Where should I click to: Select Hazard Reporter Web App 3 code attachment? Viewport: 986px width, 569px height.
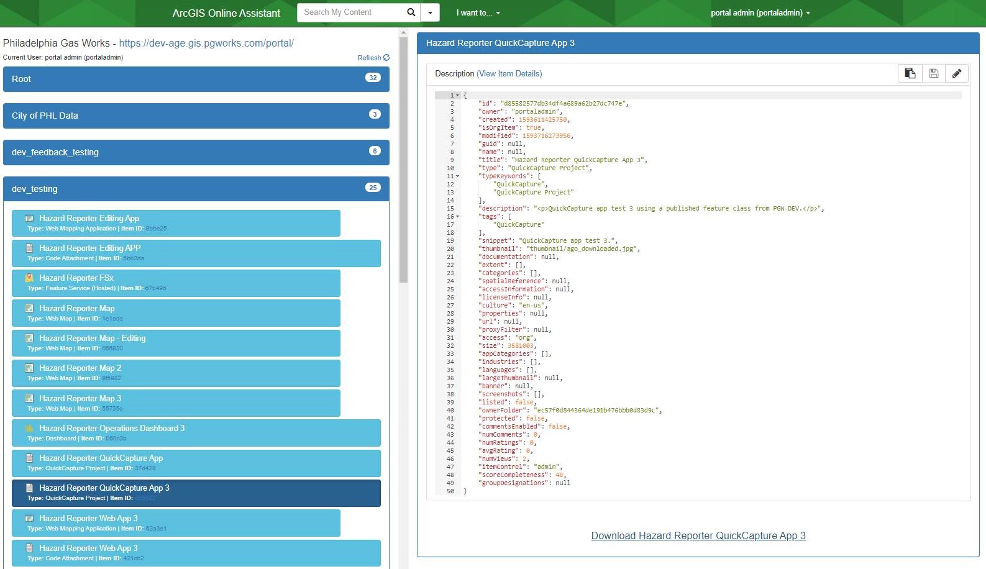[196, 553]
